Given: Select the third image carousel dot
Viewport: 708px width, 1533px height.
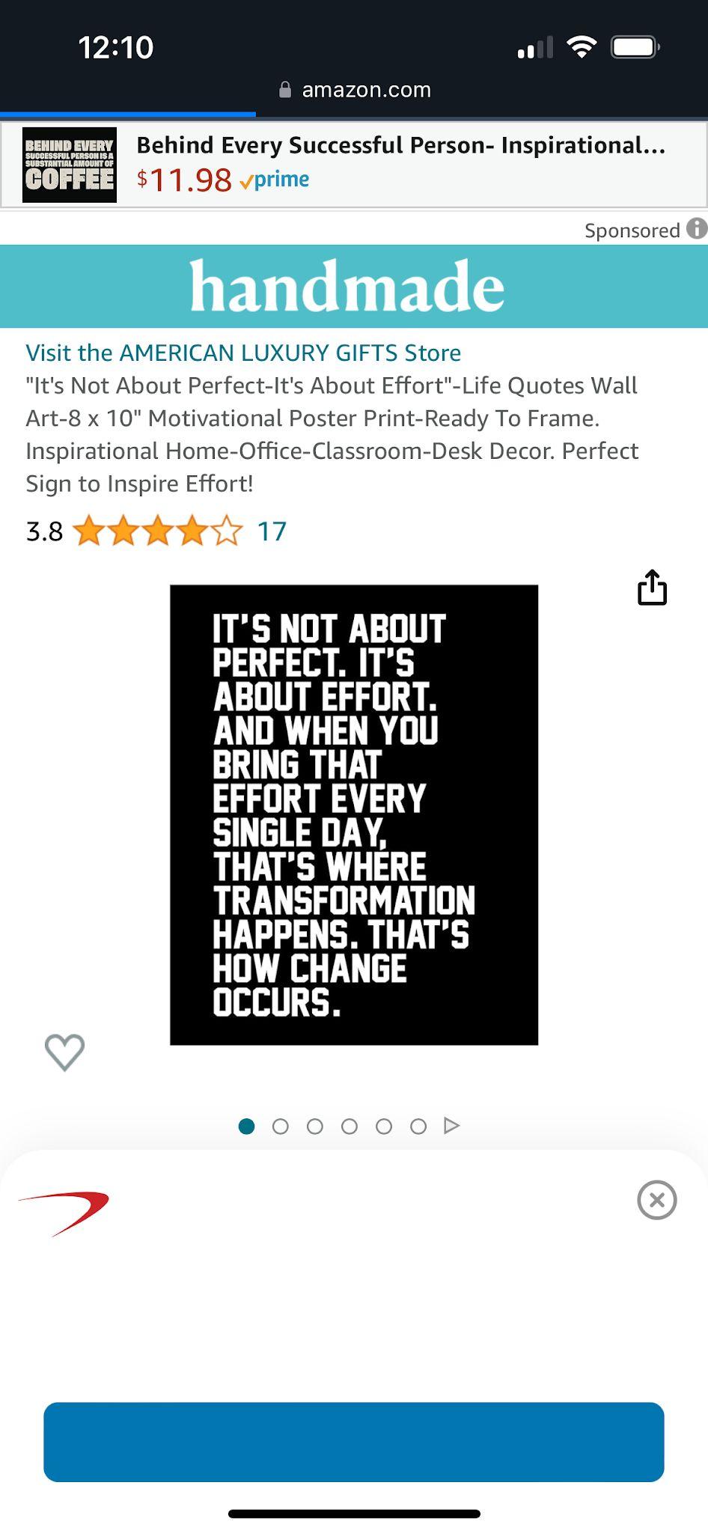Looking at the screenshot, I should click(315, 1126).
